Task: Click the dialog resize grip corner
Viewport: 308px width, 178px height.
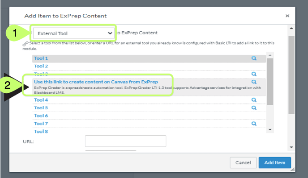Action: point(293,170)
